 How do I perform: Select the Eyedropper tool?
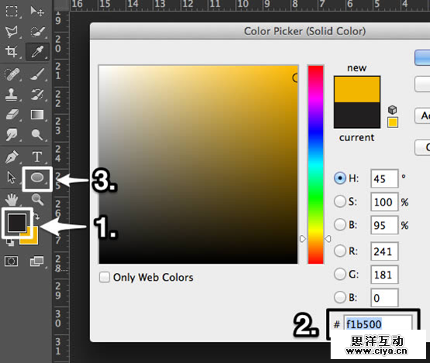[37, 51]
